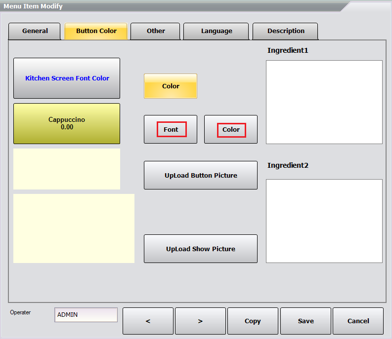The height and width of the screenshot is (339, 392).
Task: Open the Description tab
Action: pos(285,31)
